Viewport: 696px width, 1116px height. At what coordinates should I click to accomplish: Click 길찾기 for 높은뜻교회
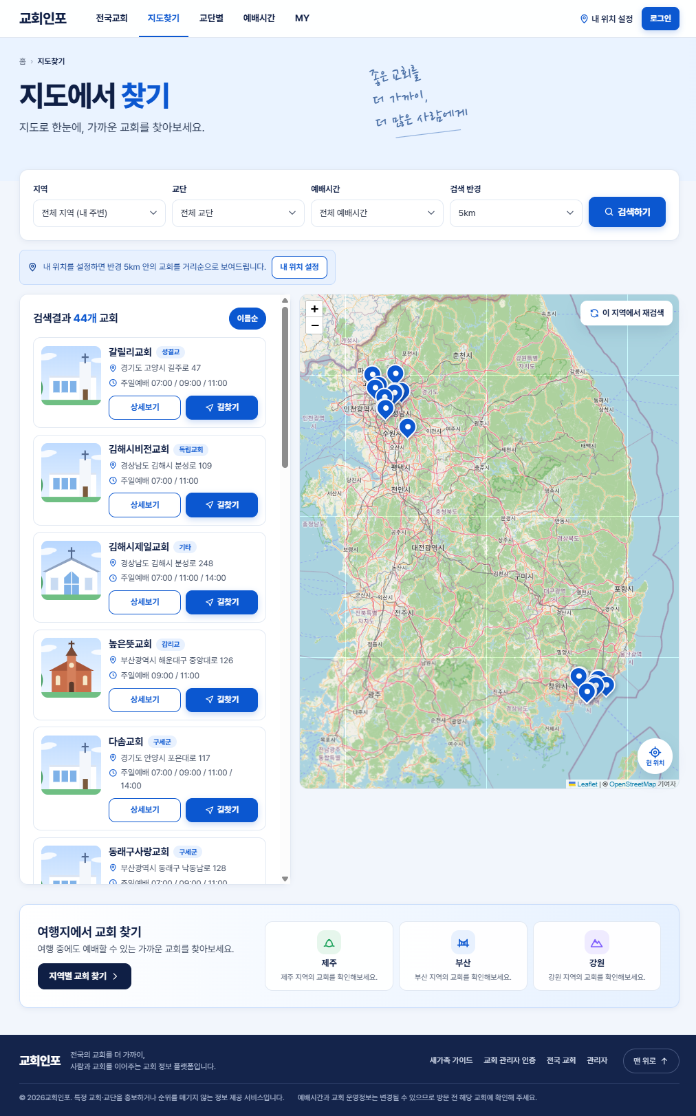click(x=222, y=700)
